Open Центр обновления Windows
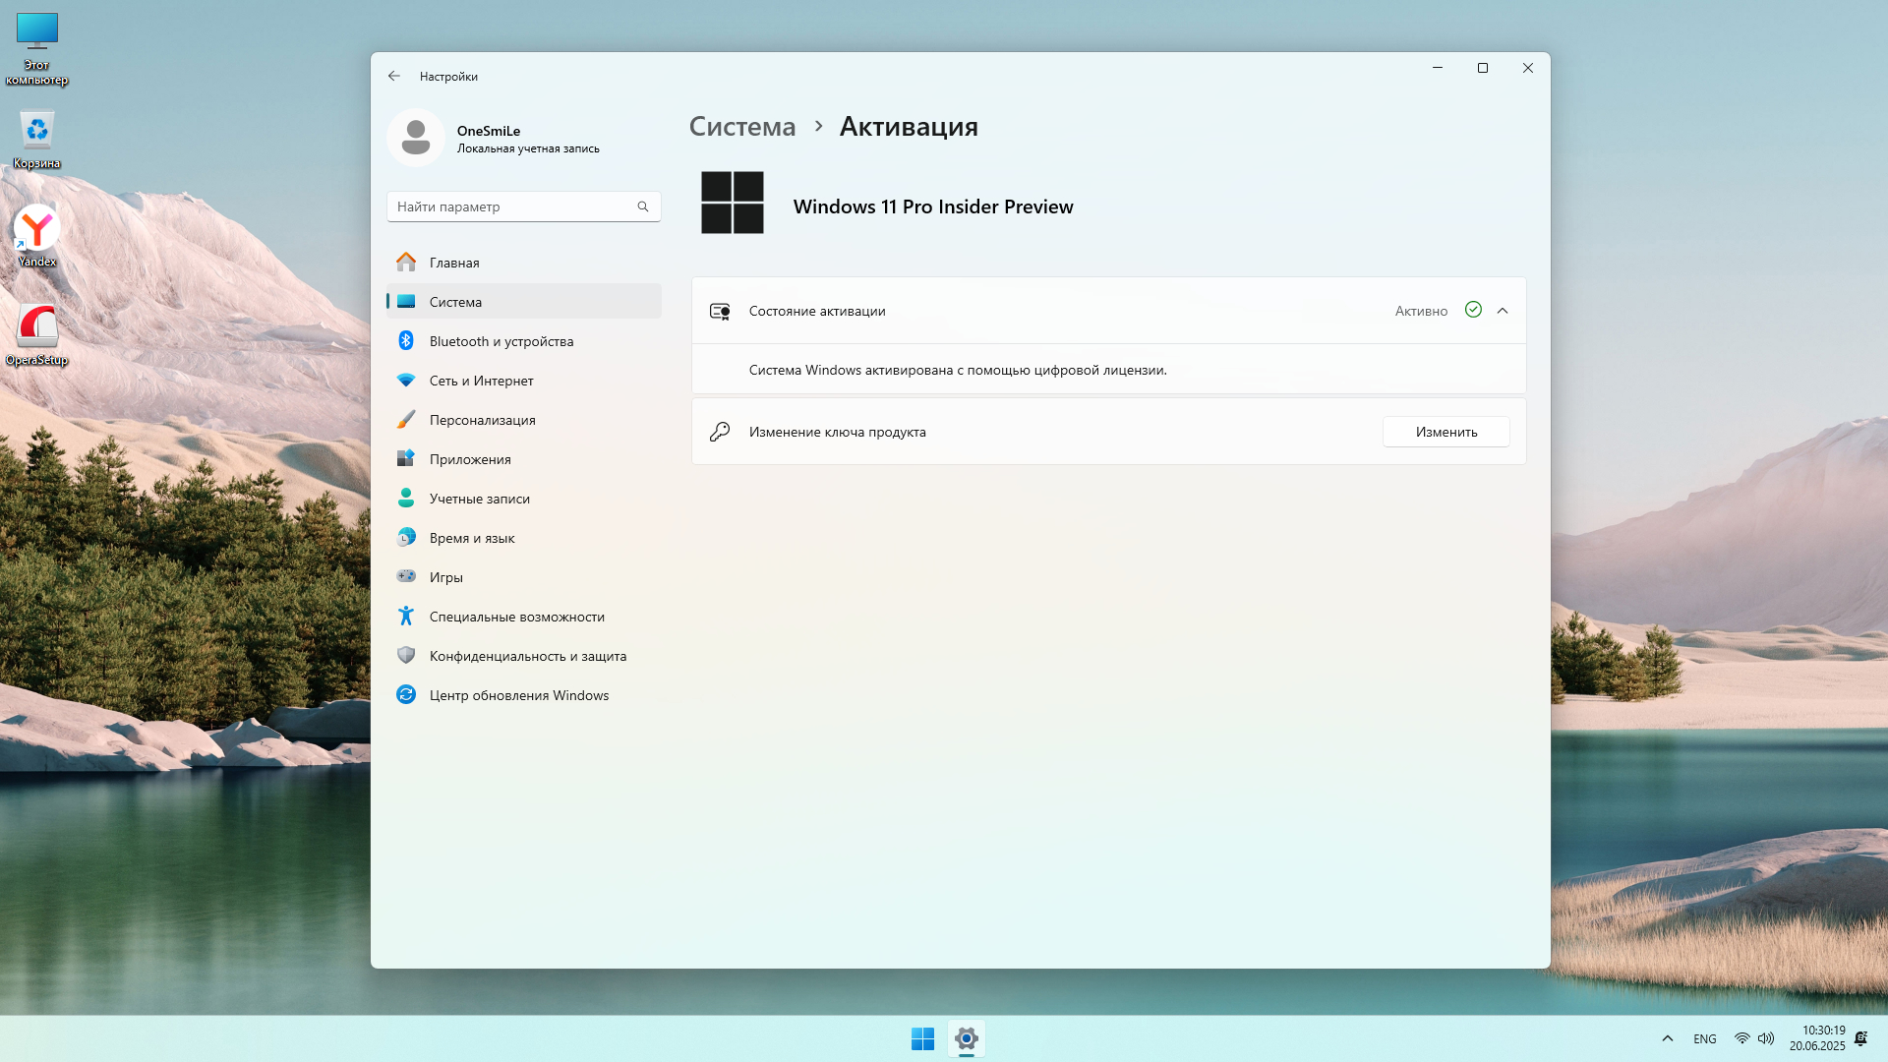 pyautogui.click(x=518, y=695)
